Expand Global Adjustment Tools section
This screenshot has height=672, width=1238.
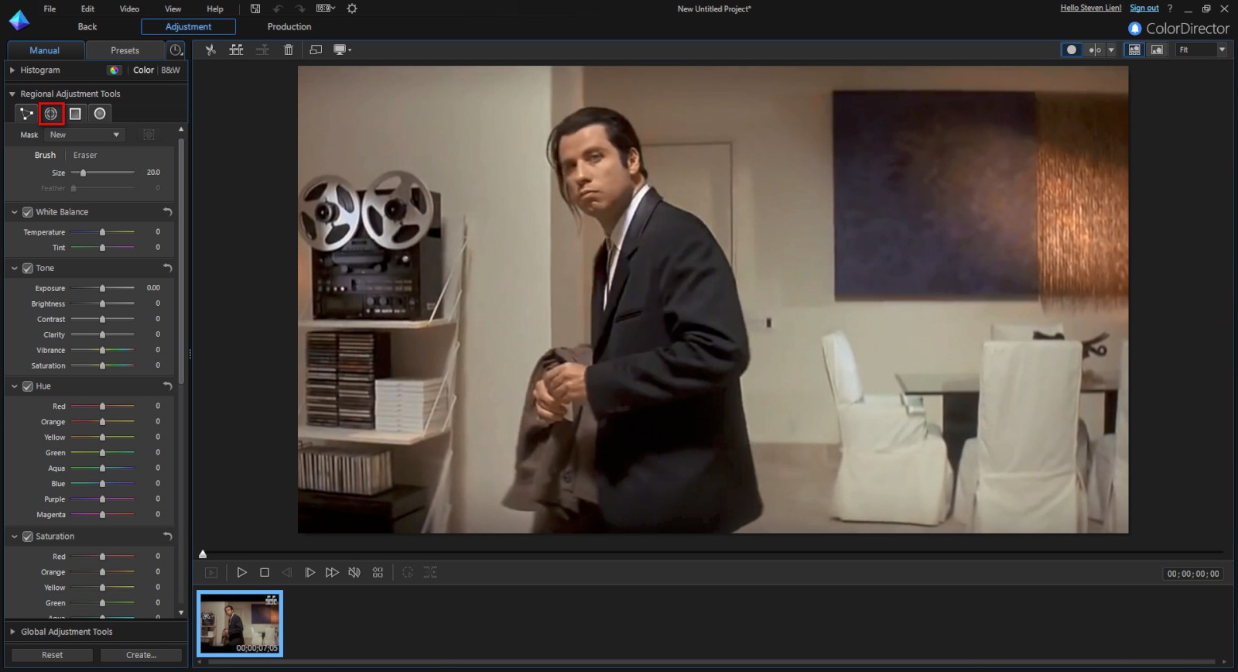click(12, 632)
